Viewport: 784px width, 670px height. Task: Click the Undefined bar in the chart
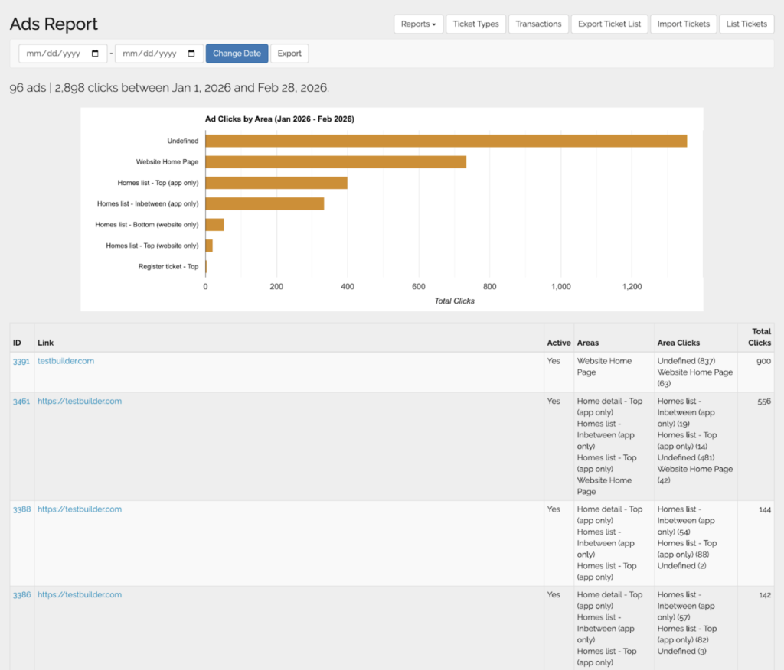(x=446, y=141)
